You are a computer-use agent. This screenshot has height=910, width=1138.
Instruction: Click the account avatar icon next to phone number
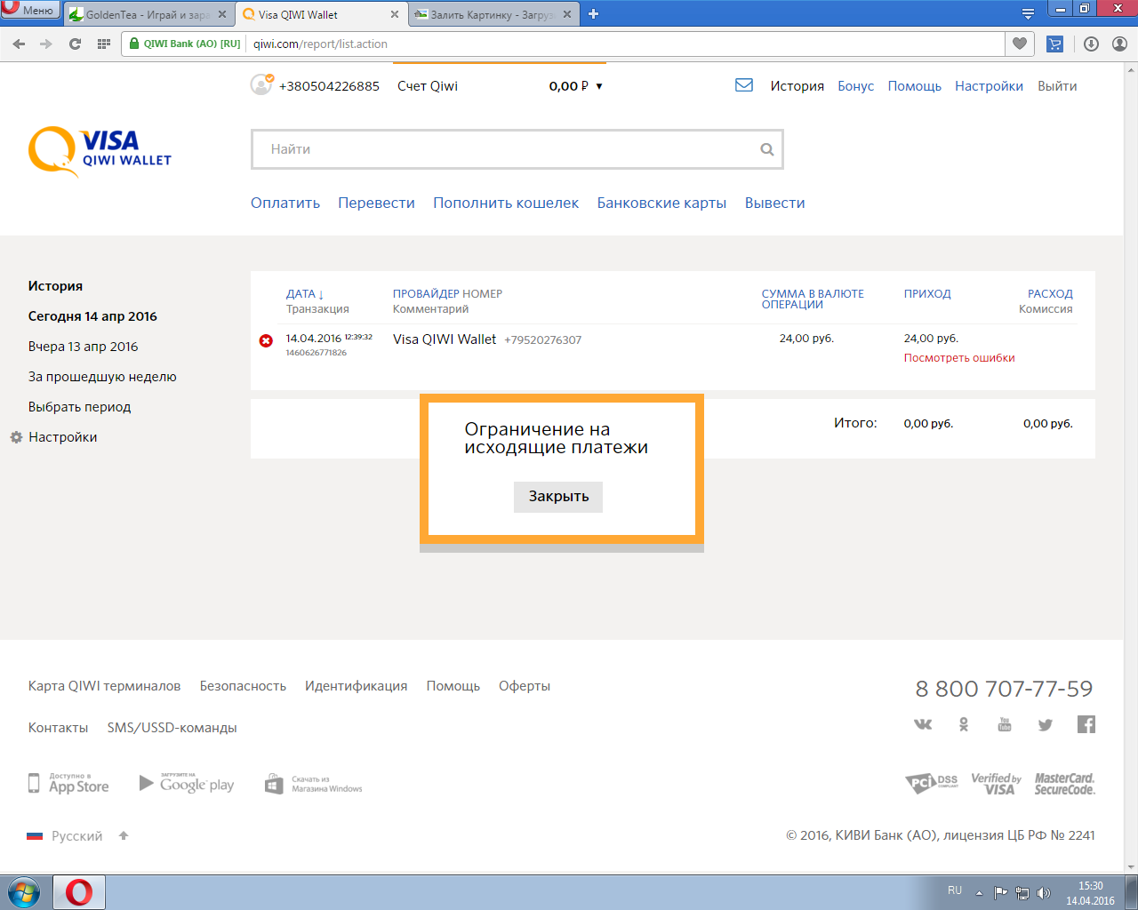point(261,84)
